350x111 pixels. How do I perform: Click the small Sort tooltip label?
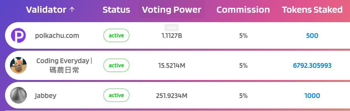point(171,27)
